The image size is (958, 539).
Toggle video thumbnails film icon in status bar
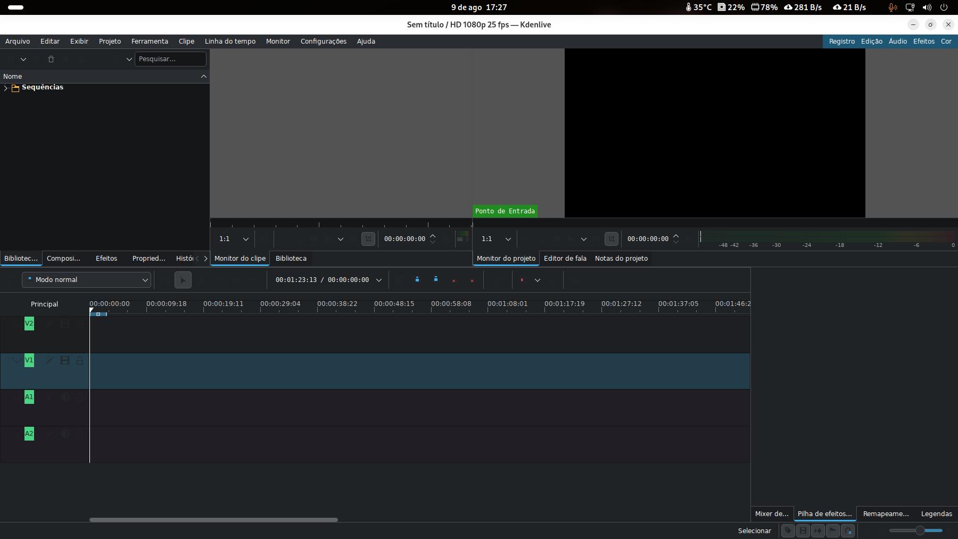point(803,531)
